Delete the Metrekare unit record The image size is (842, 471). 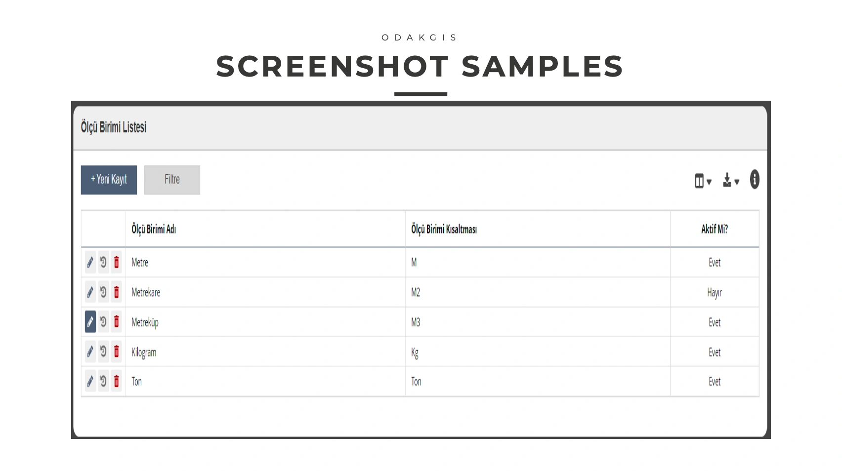coord(116,292)
